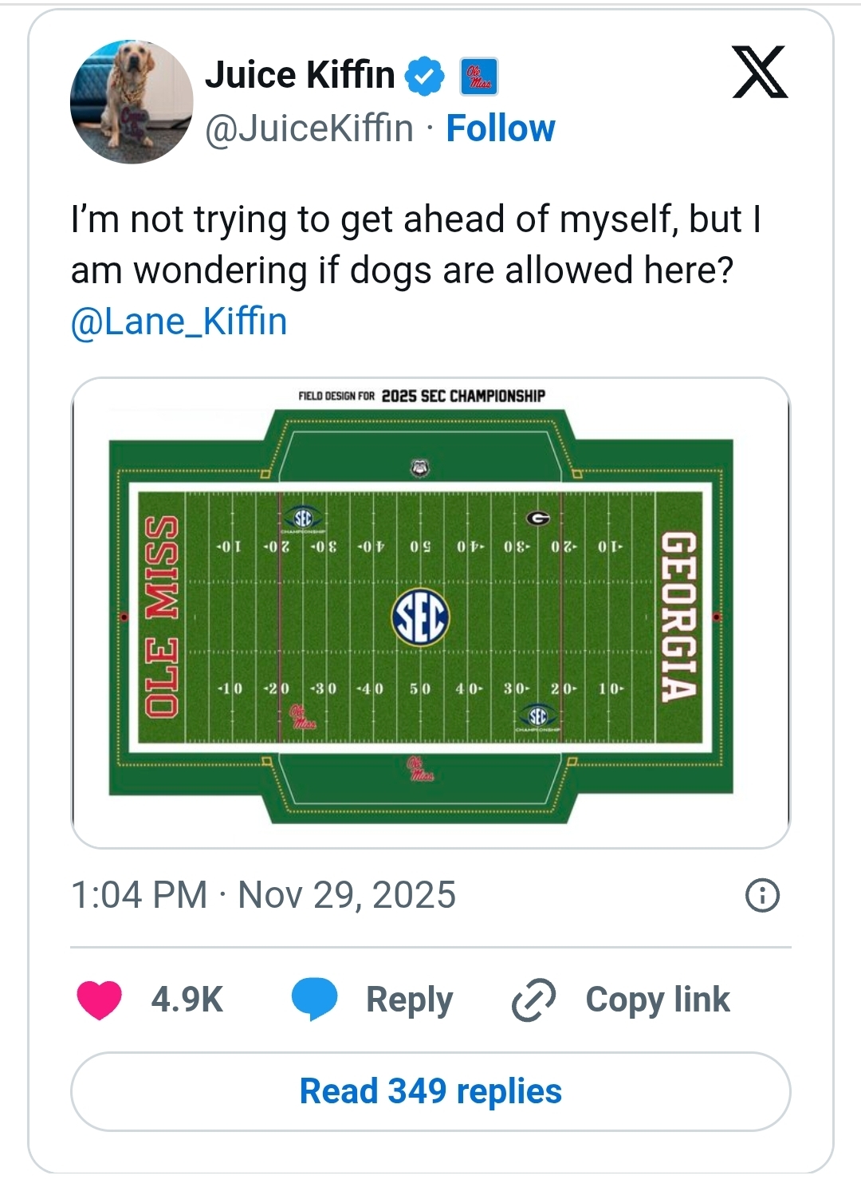861x1187 pixels.
Task: Open the @Lane_Kiffin mention
Action: click(179, 321)
